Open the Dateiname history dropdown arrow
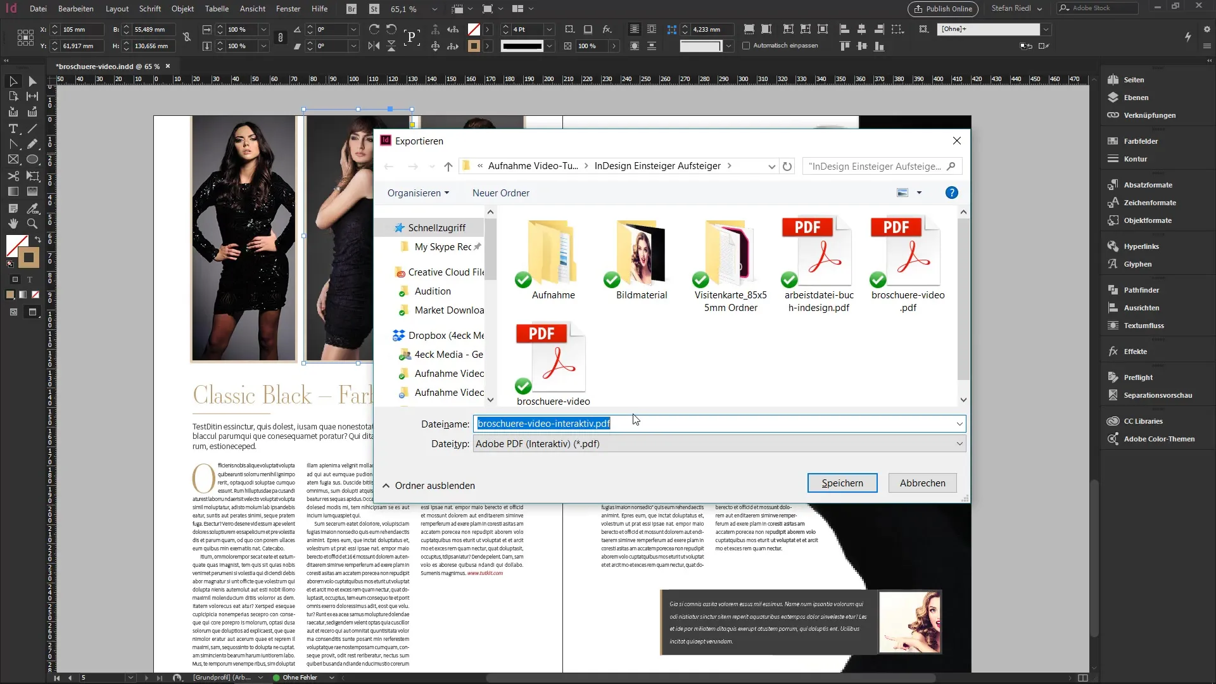1216x684 pixels. 959,424
